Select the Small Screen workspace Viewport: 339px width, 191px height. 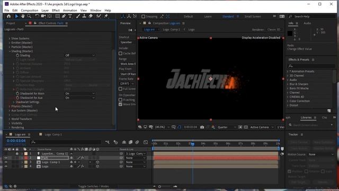[253, 16]
